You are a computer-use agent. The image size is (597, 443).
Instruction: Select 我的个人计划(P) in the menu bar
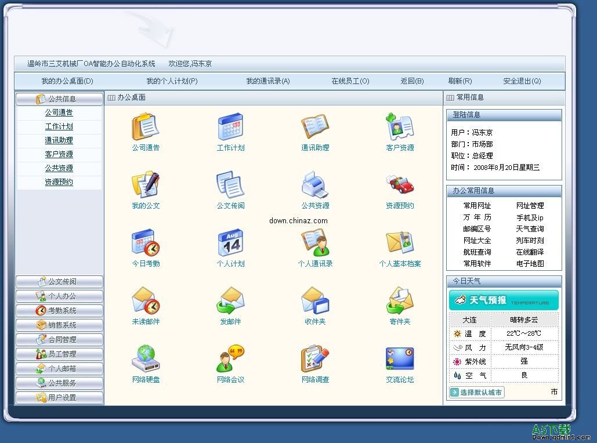pyautogui.click(x=172, y=81)
